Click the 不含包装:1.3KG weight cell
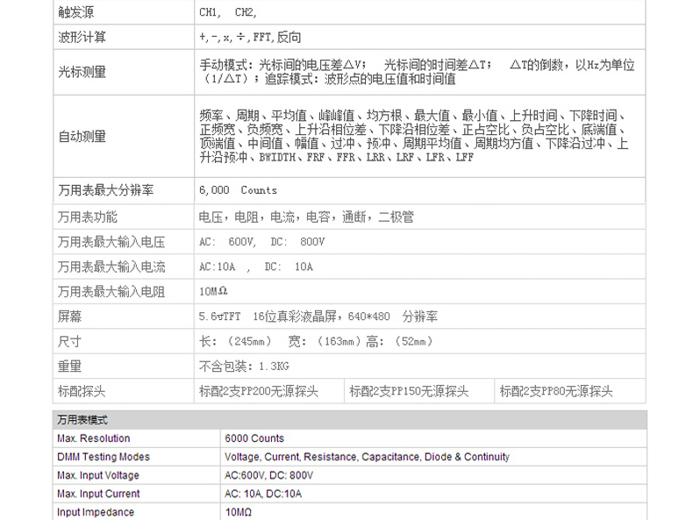693x520 pixels. tap(244, 367)
